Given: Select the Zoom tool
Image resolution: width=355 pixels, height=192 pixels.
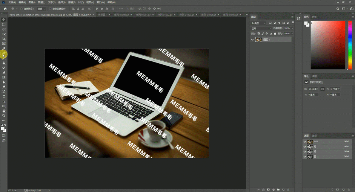Looking at the screenshot, I should pyautogui.click(x=4, y=116).
